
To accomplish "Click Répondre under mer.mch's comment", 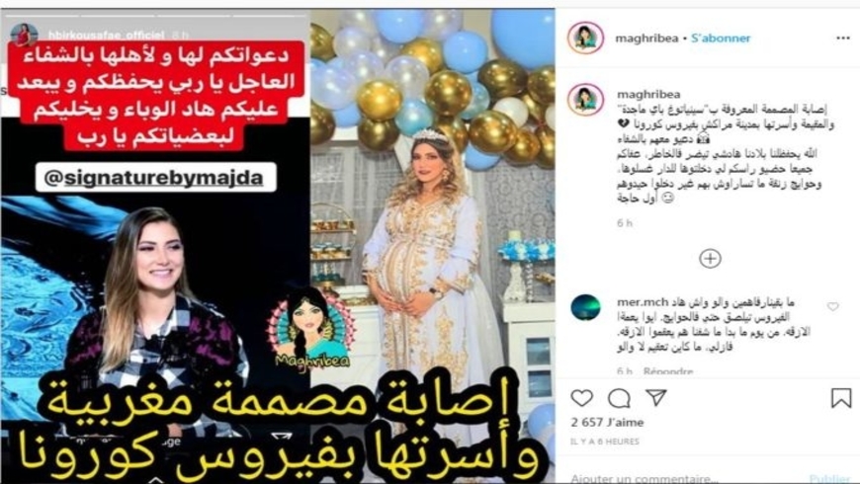I will [x=668, y=371].
